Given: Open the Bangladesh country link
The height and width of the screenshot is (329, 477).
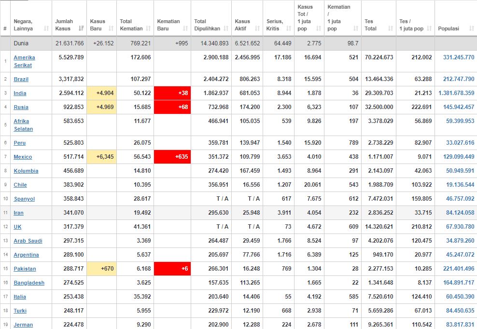Looking at the screenshot, I should 29,283.
